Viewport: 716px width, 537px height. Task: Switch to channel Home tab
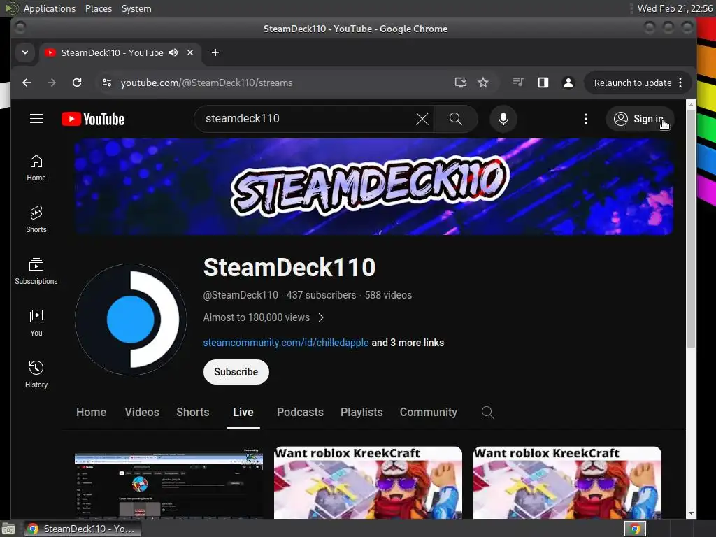click(x=92, y=413)
